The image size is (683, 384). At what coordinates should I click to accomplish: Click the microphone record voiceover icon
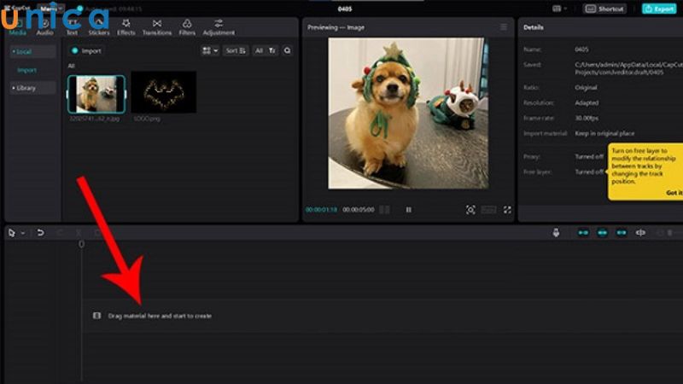pyautogui.click(x=556, y=232)
